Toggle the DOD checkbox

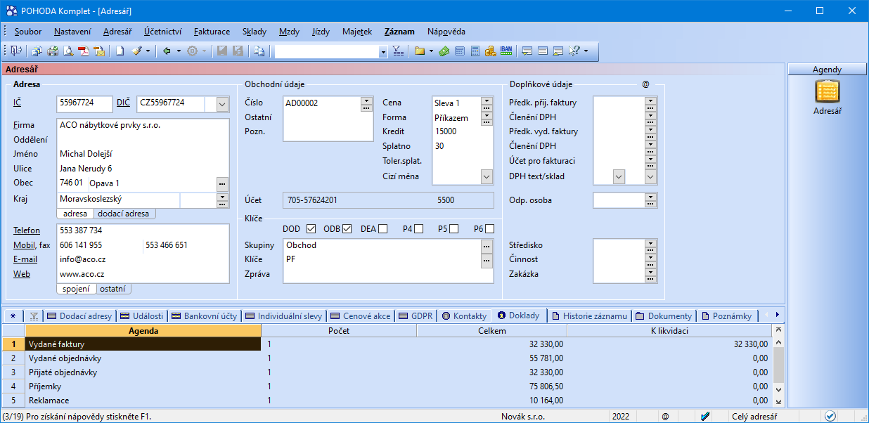311,228
